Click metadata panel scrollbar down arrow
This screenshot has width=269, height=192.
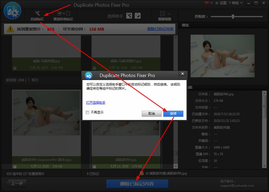264,166
